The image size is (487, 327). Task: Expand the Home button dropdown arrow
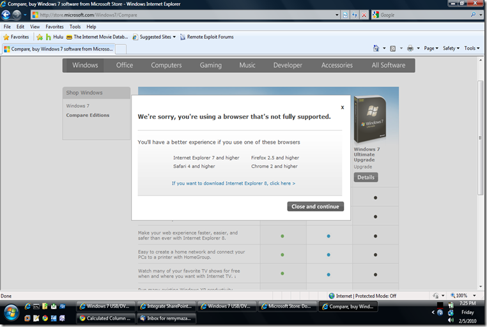384,48
